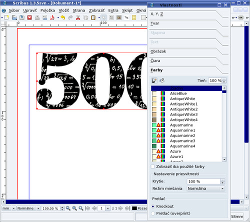Open the mm units dropdown
Image resolution: width=250 pixels, height=222 pixels.
click(8, 208)
